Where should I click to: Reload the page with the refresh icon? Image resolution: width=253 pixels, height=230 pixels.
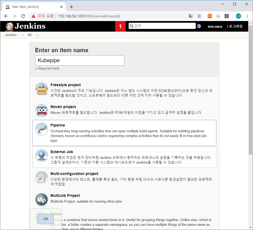23,16
